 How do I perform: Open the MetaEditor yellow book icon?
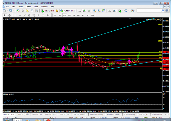(57, 11)
